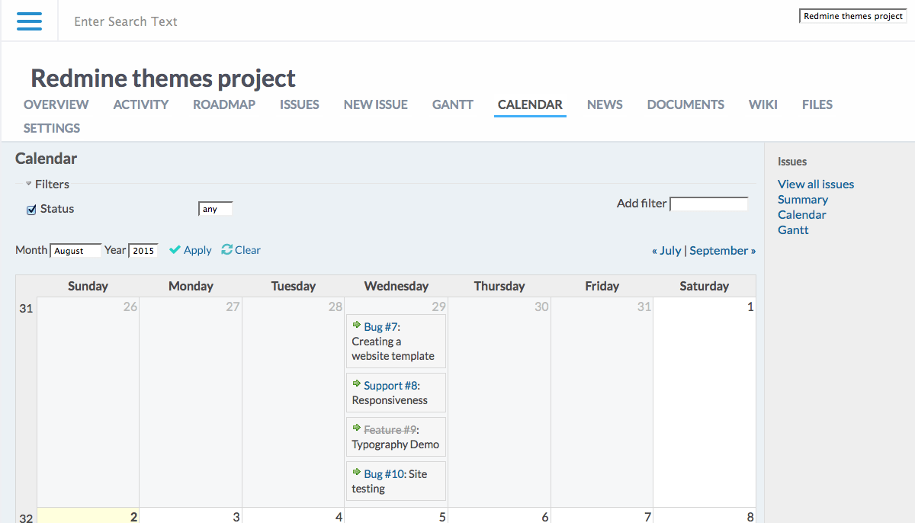This screenshot has height=523, width=915.
Task: Open the hamburger menu icon
Action: pos(29,21)
